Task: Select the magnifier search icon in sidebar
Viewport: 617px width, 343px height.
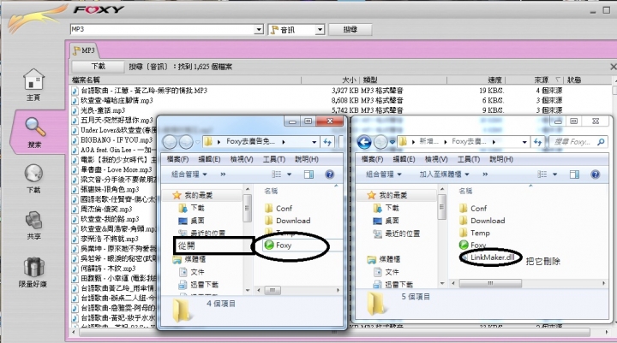Action: click(x=35, y=127)
